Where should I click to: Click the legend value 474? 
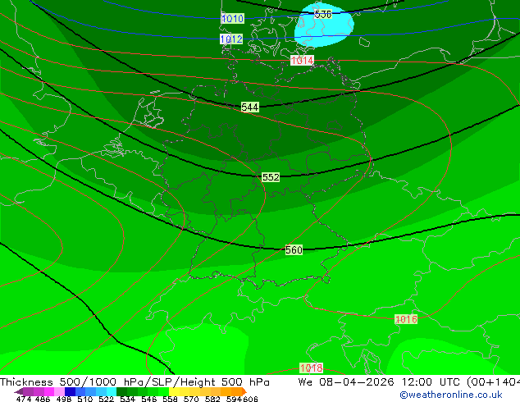click(24, 399)
